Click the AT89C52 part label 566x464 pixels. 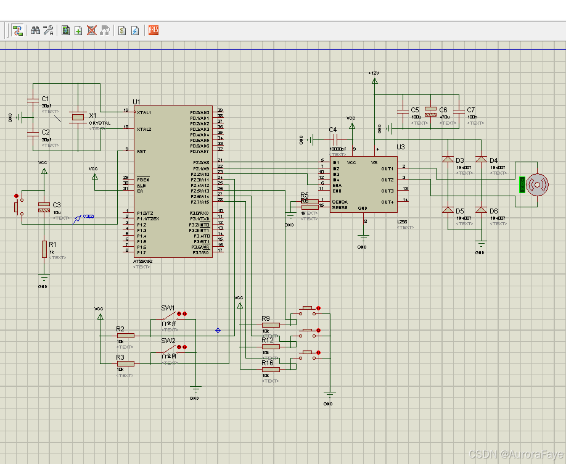[x=143, y=261]
